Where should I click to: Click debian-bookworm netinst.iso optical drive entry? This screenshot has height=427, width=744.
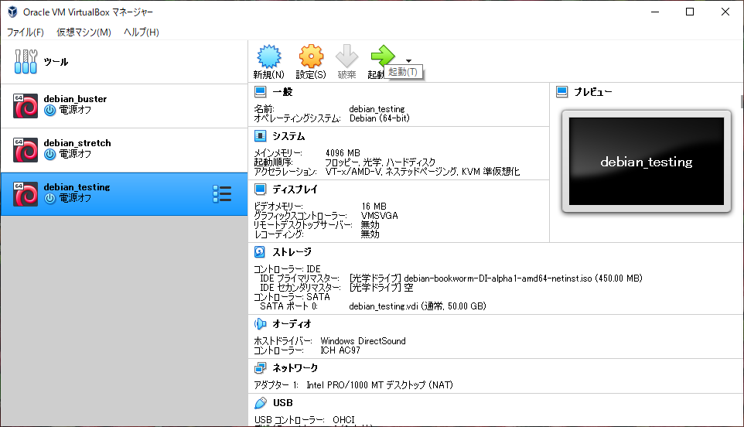(x=496, y=278)
